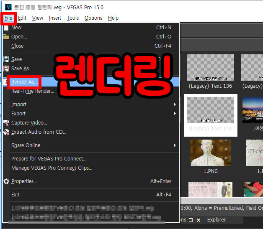Open the View menu
This screenshot has height=229, width=263.
point(38,18)
